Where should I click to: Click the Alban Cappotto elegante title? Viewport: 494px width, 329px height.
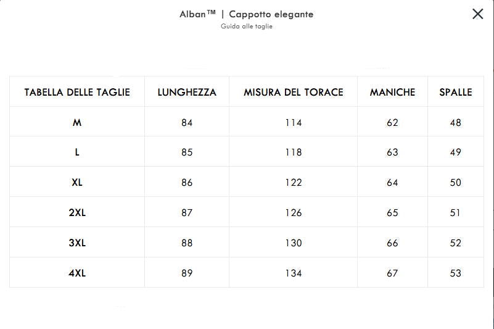point(247,14)
